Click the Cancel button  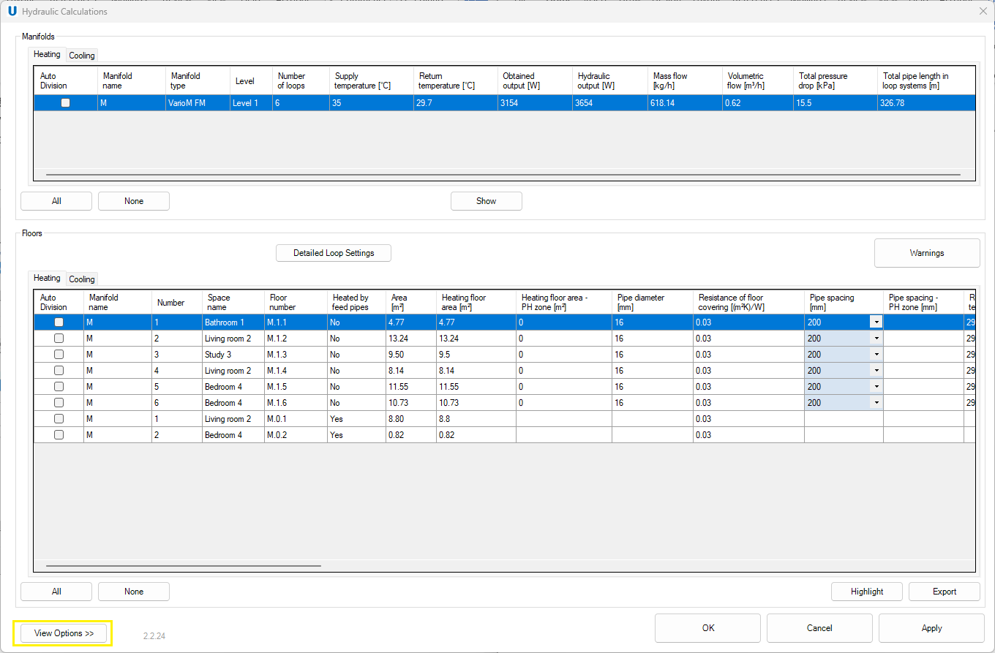point(819,628)
